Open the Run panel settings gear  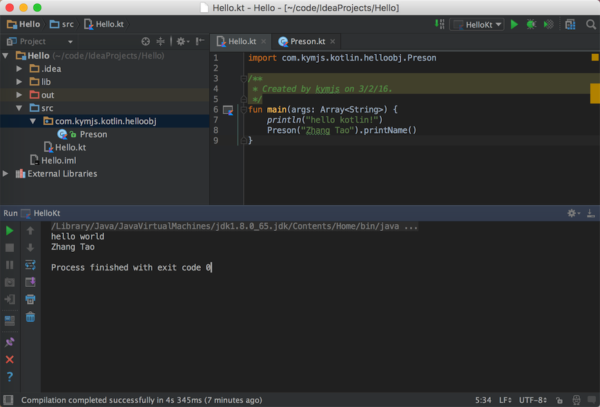tap(572, 213)
